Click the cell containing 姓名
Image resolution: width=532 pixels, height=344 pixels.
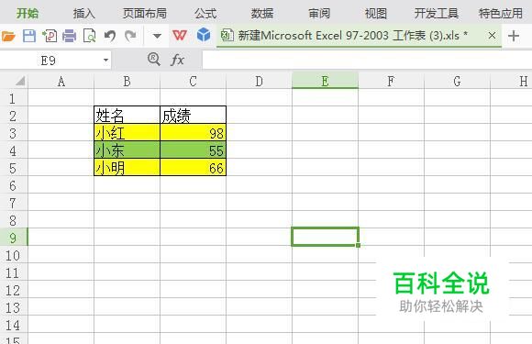pyautogui.click(x=127, y=116)
